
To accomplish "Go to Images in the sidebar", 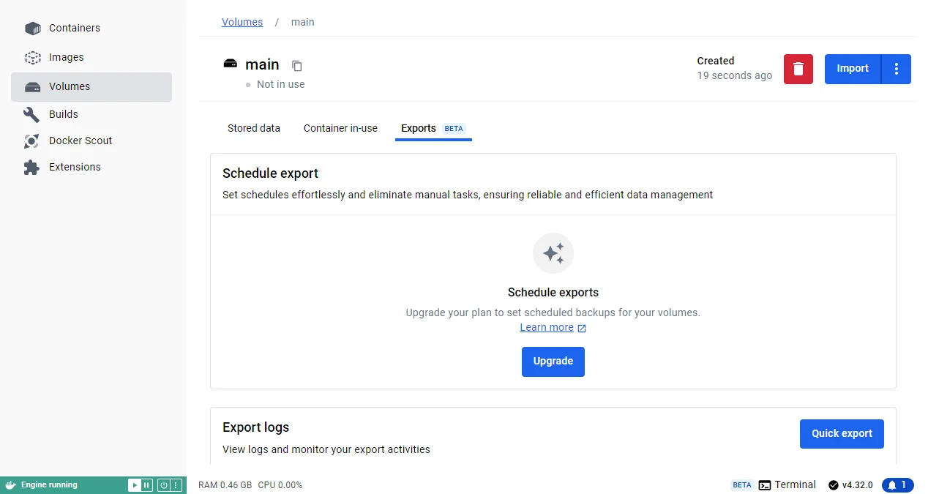I will click(66, 57).
